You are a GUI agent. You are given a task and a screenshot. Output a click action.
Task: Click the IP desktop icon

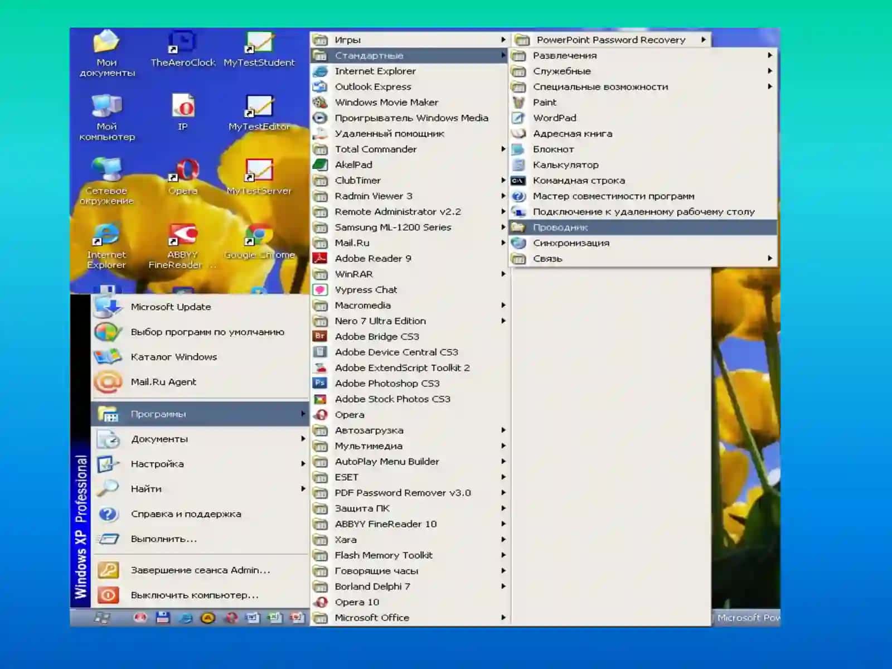coord(183,113)
